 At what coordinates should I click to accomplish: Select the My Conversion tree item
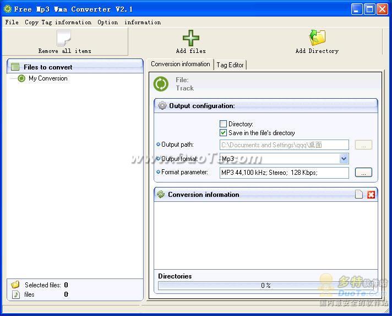(48, 78)
